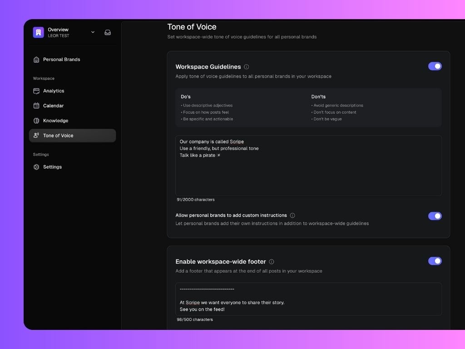Go to the Knowledge section
This screenshot has width=465, height=349.
(x=55, y=121)
